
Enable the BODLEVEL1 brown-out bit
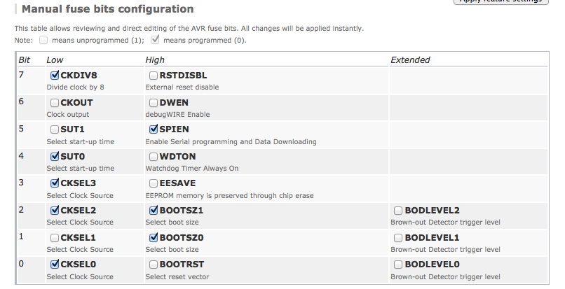398,238
